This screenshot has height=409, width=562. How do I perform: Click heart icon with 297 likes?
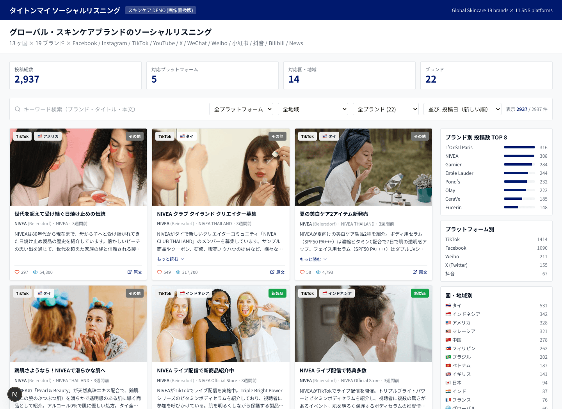[x=17, y=272]
